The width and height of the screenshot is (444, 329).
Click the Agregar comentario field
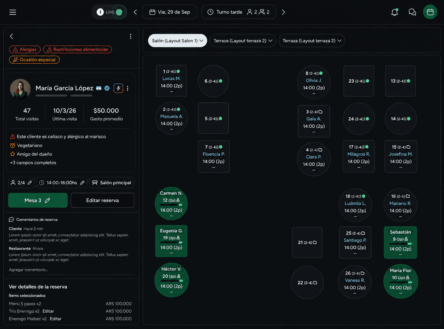click(71, 270)
